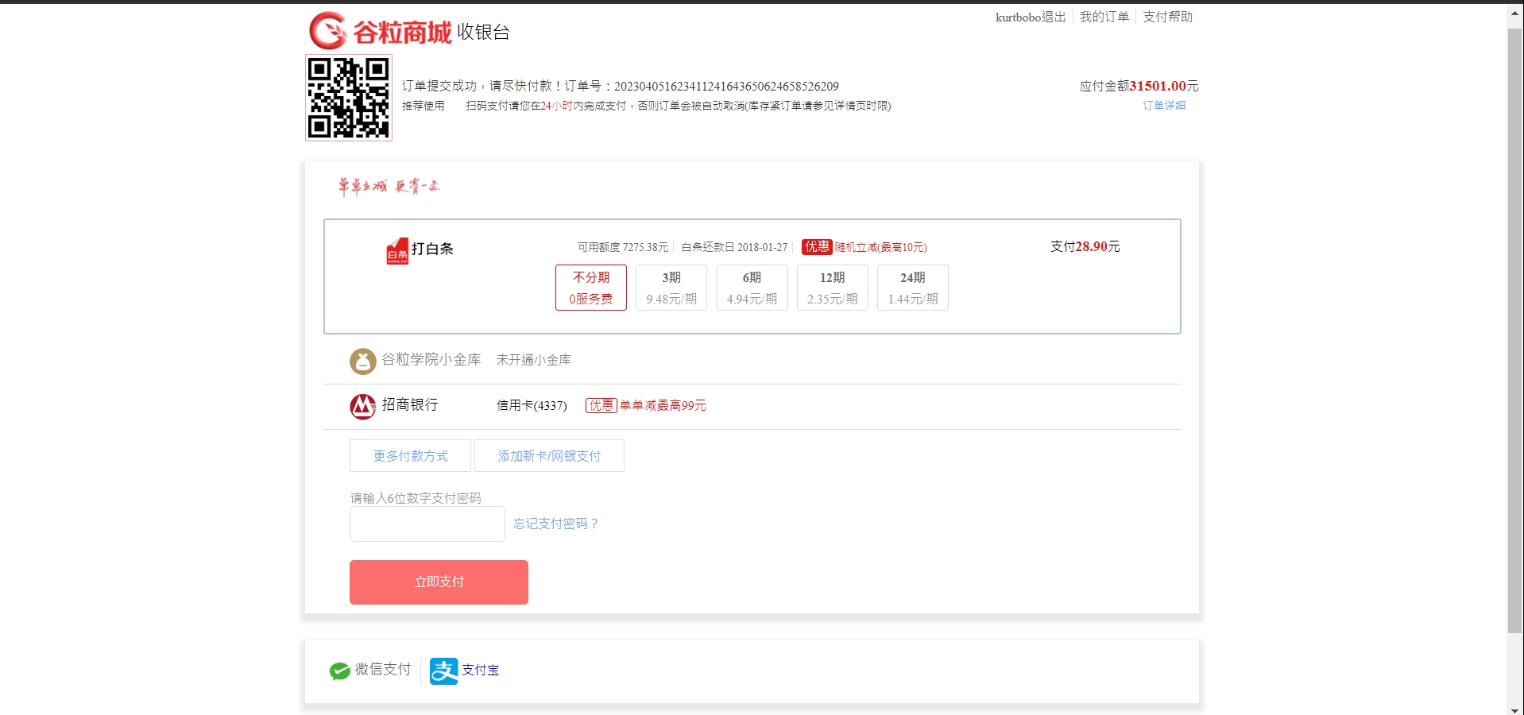The height and width of the screenshot is (715, 1524).
Task: Log out via kurtbobo退出 link
Action: (1031, 17)
